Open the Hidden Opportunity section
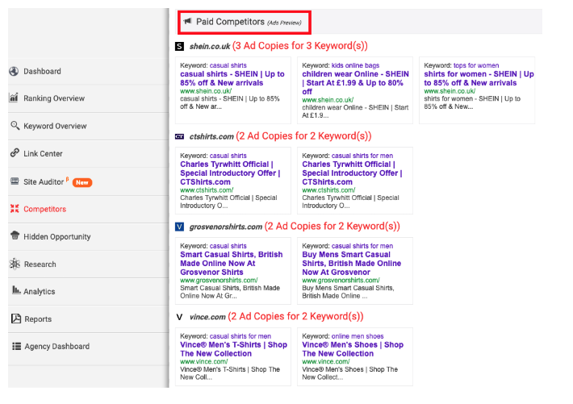The image size is (573, 404). [56, 236]
